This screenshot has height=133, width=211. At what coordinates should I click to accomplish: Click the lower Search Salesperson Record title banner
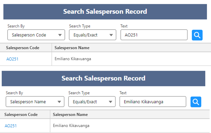click(103, 78)
